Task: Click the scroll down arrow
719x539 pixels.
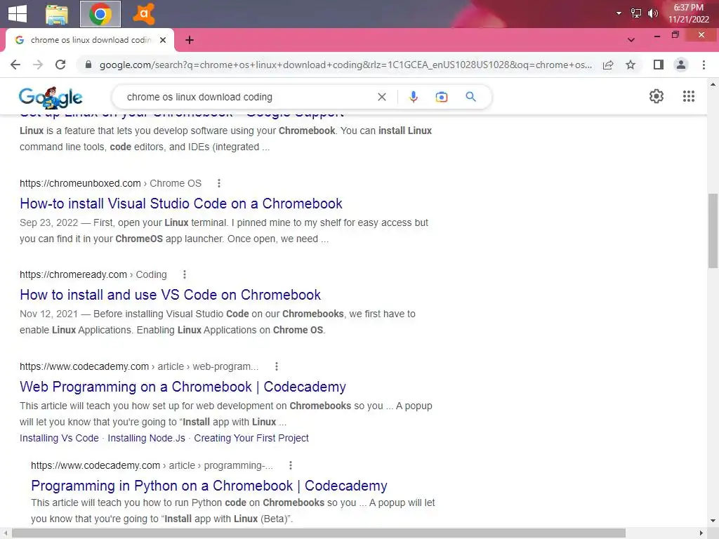Action: [x=713, y=521]
